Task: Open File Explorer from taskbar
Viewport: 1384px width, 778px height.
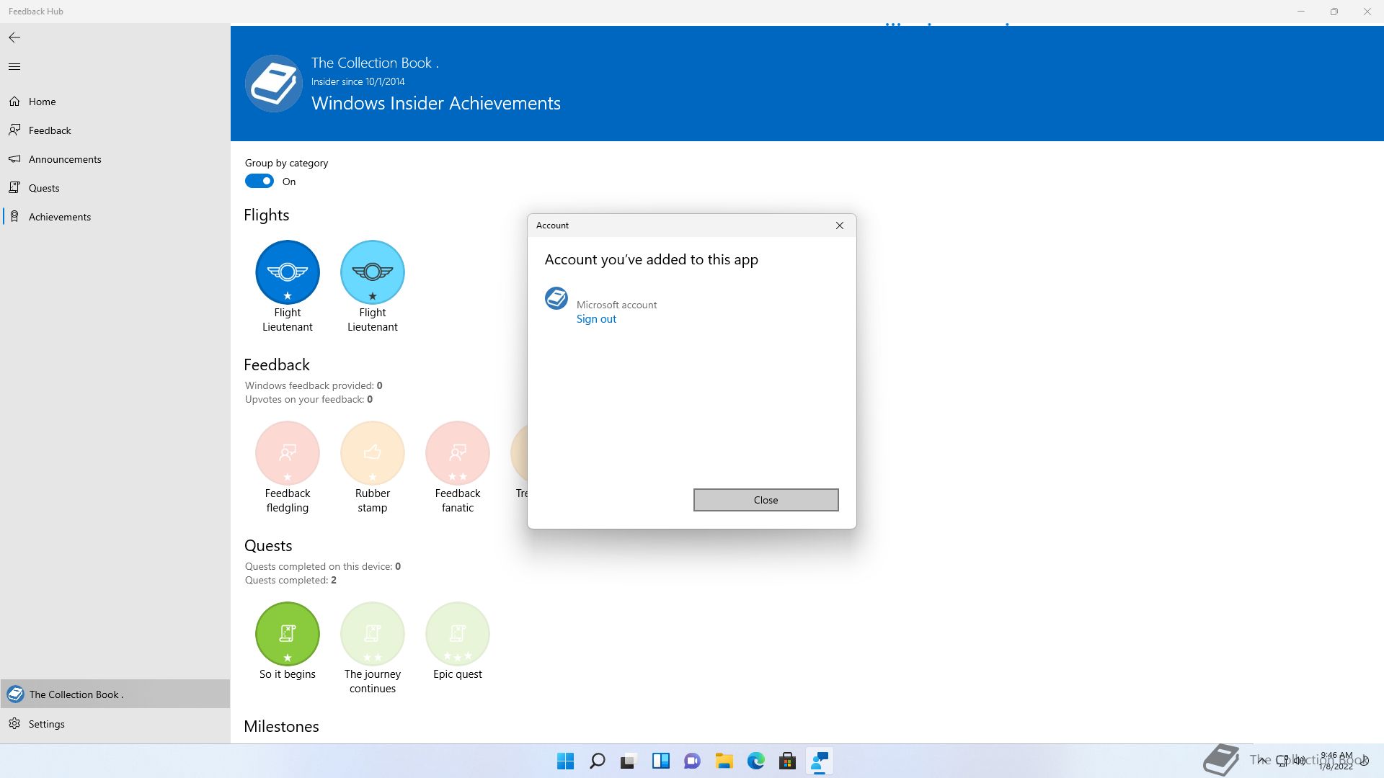Action: click(x=724, y=761)
